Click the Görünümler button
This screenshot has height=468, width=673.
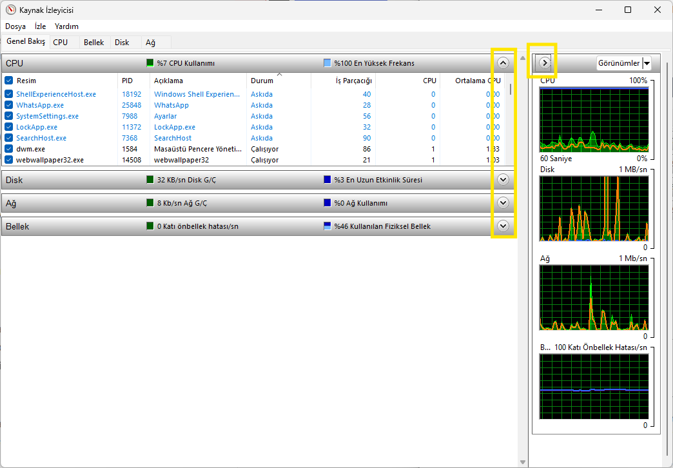tap(619, 63)
